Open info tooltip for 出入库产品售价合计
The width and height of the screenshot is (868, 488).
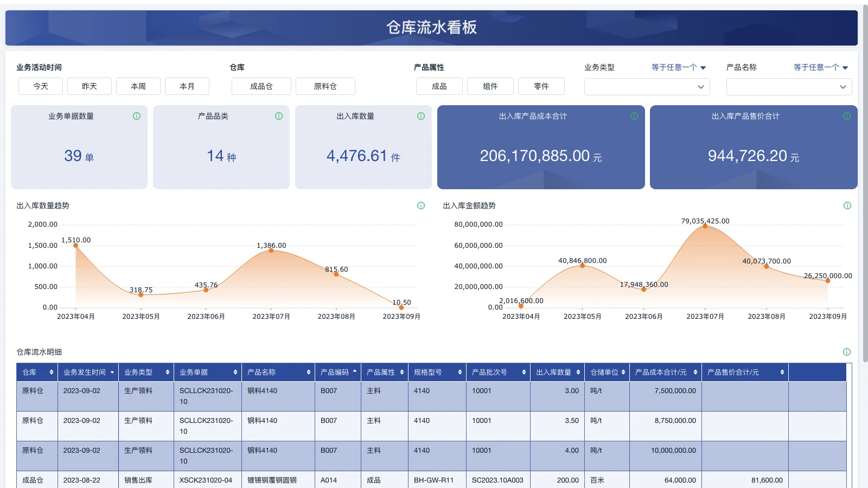(x=846, y=115)
